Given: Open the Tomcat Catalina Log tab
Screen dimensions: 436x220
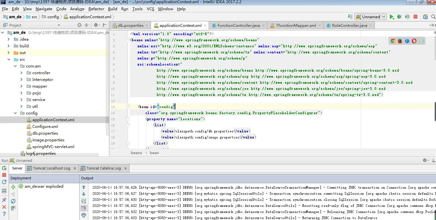Looking at the screenshot, I should point(103,168).
